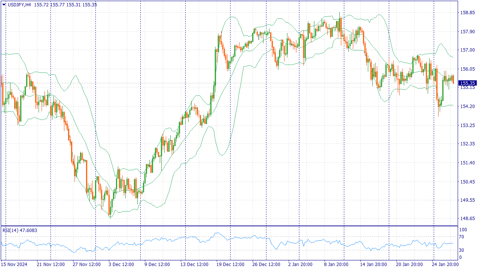Click the 15 Nov 2024 date label
The image size is (479, 269).
[14, 265]
